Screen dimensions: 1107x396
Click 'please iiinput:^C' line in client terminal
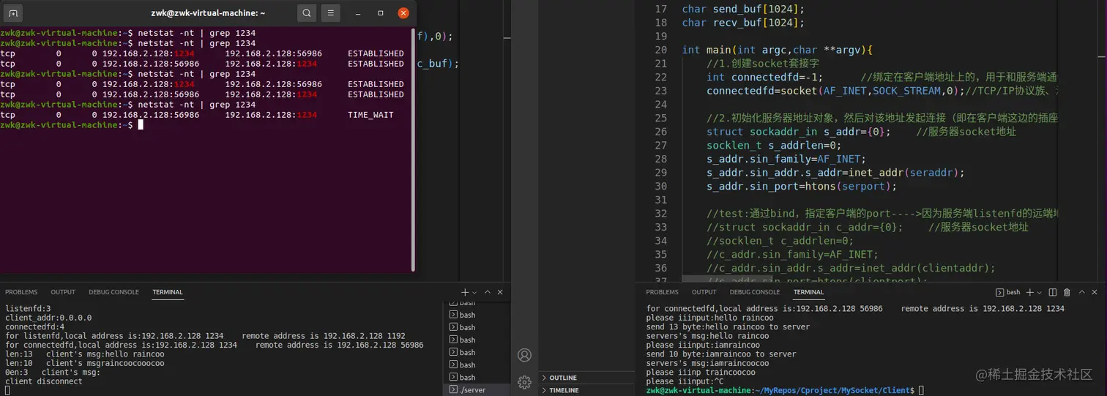(x=685, y=381)
